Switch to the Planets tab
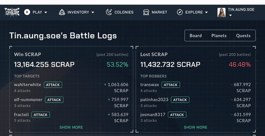The height and width of the screenshot is (136, 265). [219, 36]
